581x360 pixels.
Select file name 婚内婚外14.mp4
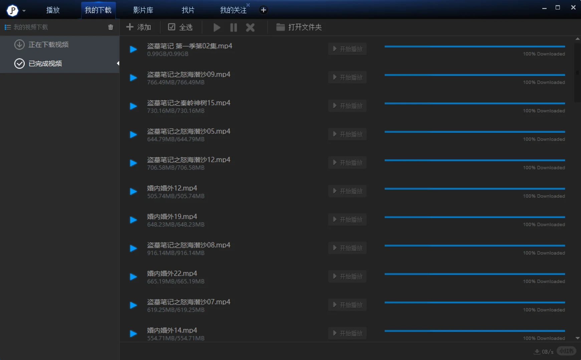(172, 330)
